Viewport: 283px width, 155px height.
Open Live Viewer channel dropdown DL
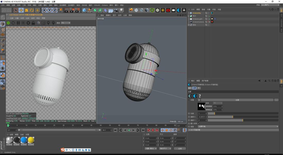tap(66, 23)
